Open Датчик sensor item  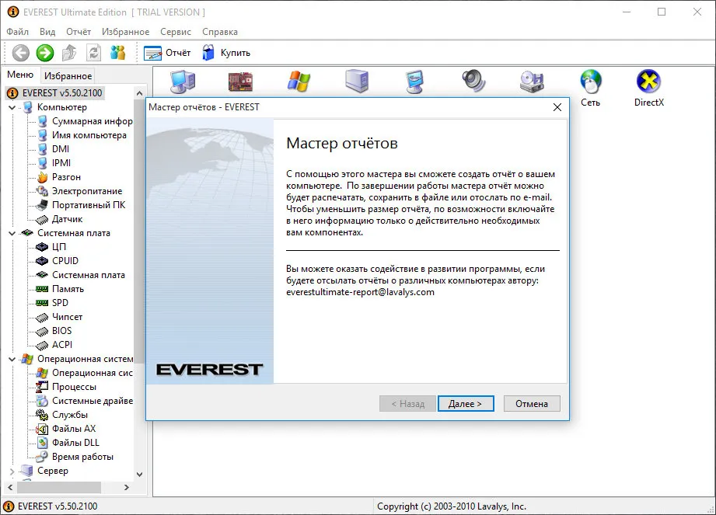tap(59, 219)
